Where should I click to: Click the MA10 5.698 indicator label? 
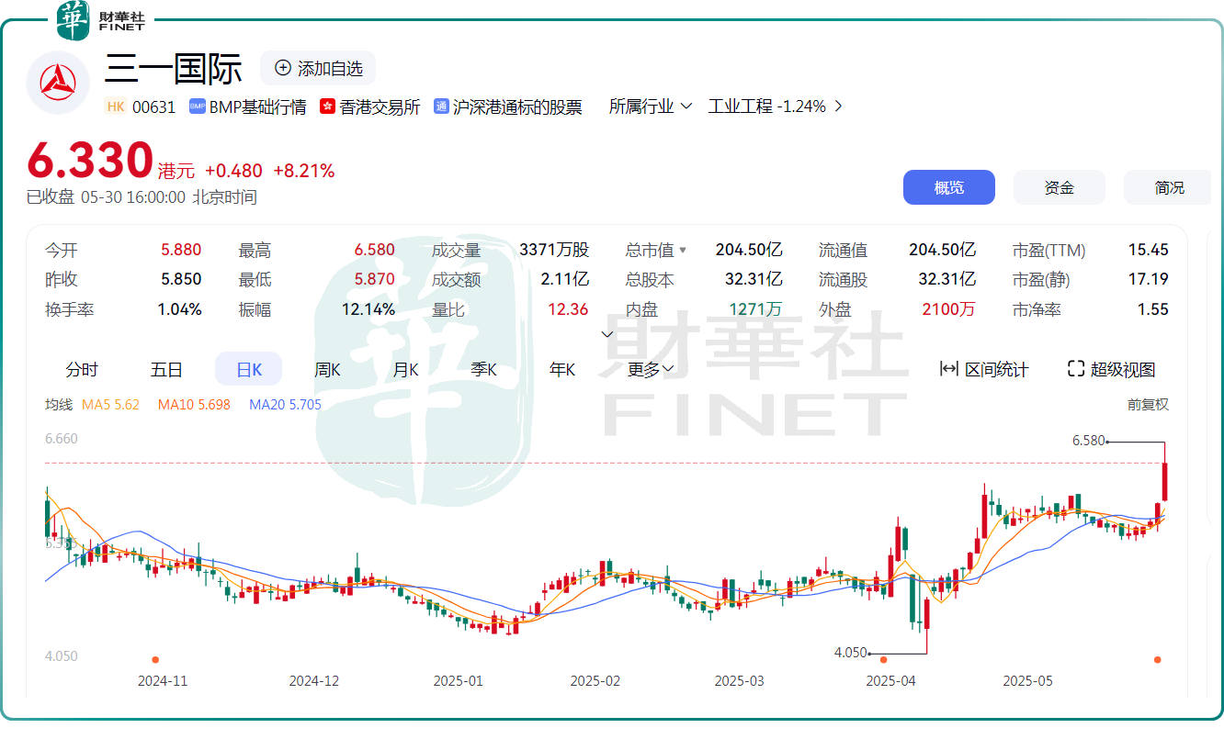tap(194, 404)
